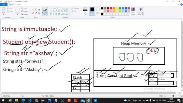183x103 pixels.
Task: Open Excel from the taskbar
Action: [10, 100]
